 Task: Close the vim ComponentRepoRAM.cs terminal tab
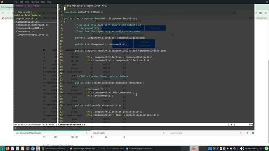(x=87, y=133)
